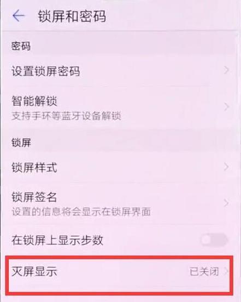This screenshot has width=241, height=302.
Task: Open 锁屏签名 setting
Action: tap(120, 204)
